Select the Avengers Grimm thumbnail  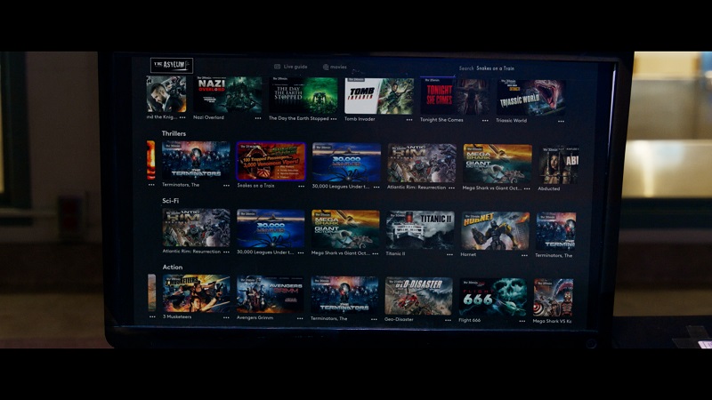coord(270,294)
